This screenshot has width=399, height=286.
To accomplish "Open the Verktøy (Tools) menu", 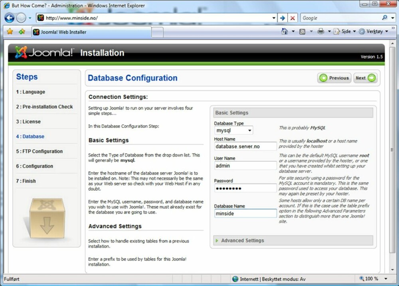I will coord(373,31).
